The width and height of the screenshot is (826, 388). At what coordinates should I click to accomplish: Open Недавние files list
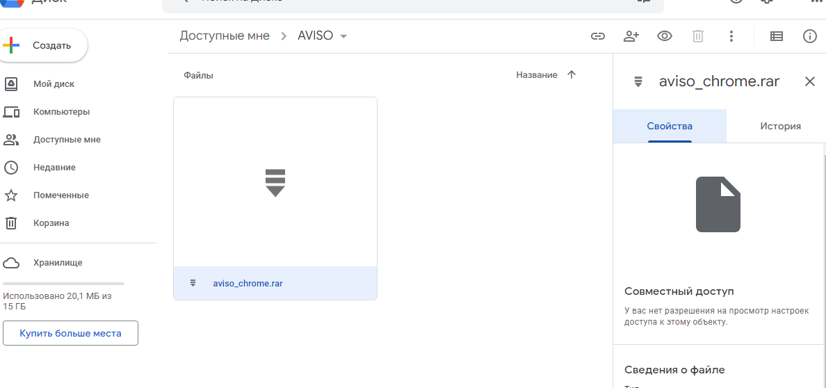point(54,168)
